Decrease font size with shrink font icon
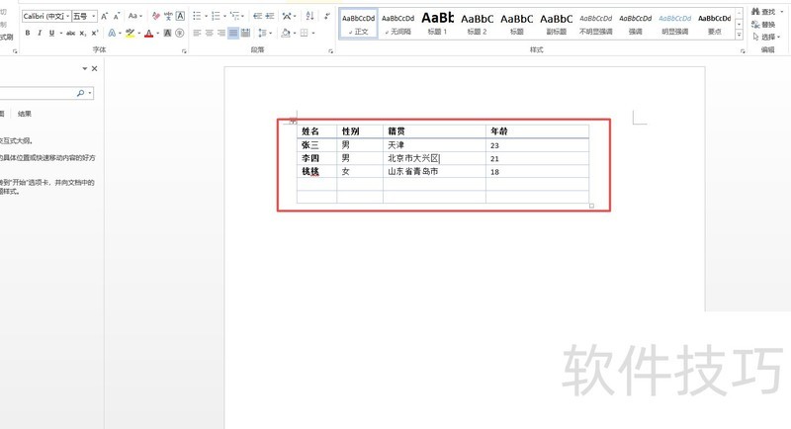Viewport: 791px width, 429px height. (x=117, y=16)
